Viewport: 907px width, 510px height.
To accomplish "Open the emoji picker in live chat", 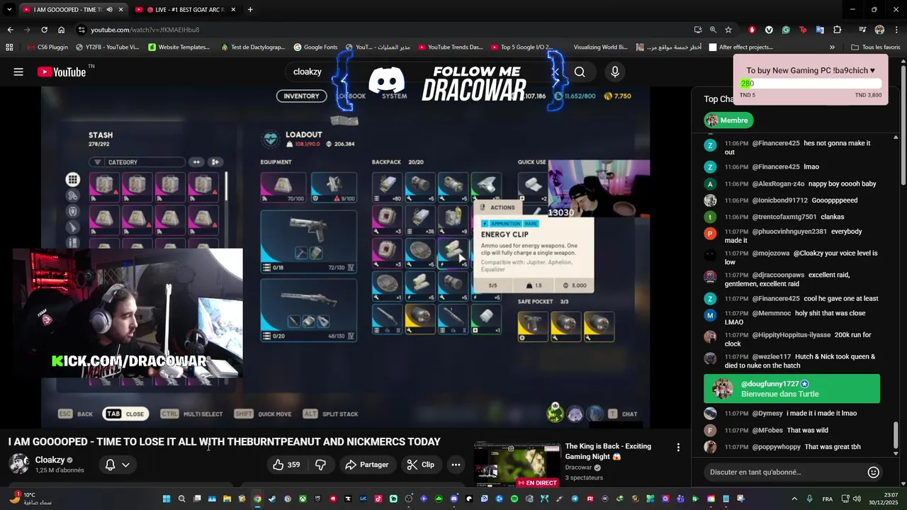I will 874,472.
